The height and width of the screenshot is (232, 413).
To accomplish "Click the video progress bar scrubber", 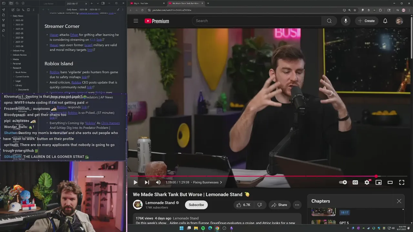I will (x=376, y=176).
